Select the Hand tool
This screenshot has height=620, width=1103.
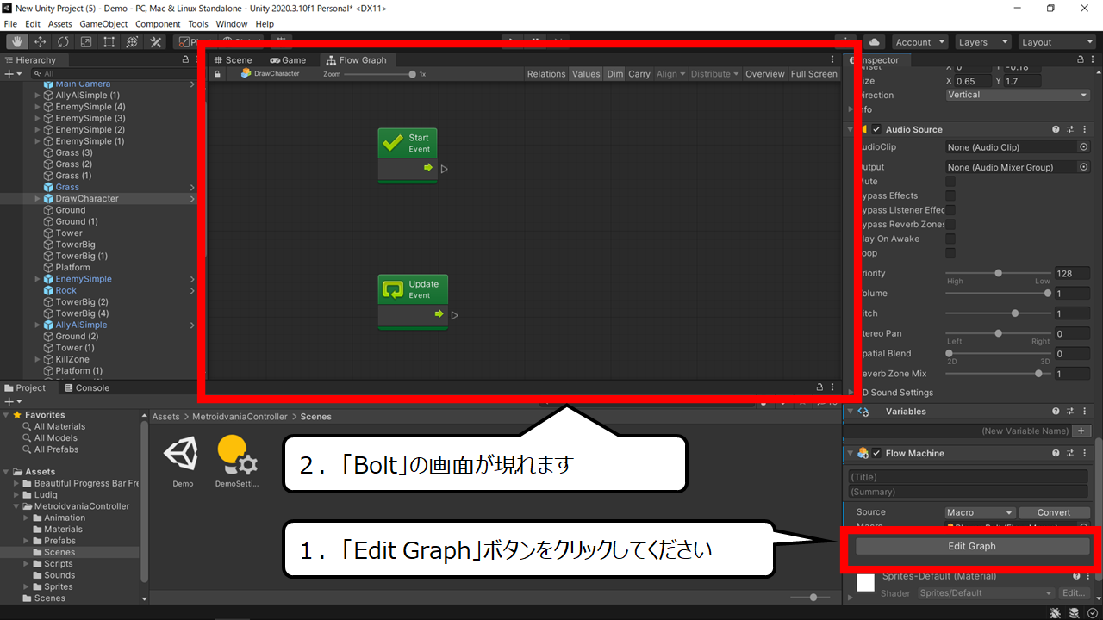pos(16,42)
